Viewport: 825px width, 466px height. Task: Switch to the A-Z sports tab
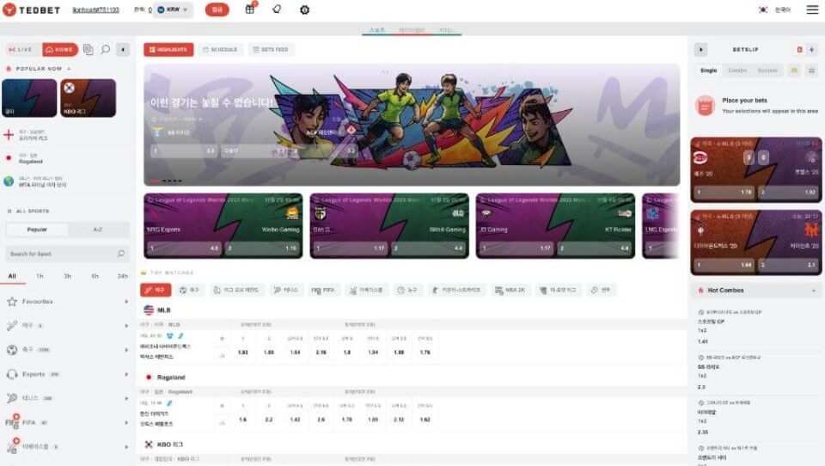(x=98, y=230)
